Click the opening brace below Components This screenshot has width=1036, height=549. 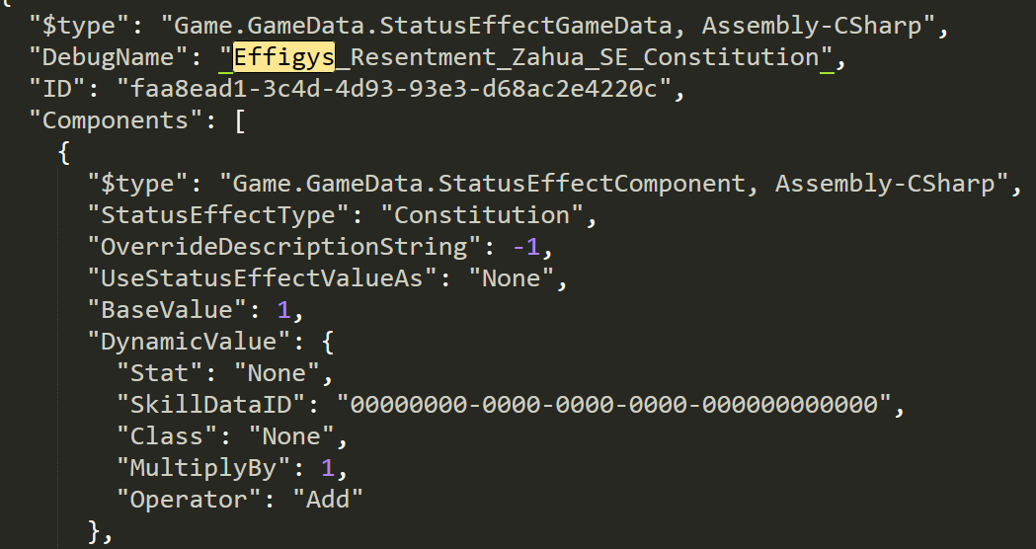point(64,153)
